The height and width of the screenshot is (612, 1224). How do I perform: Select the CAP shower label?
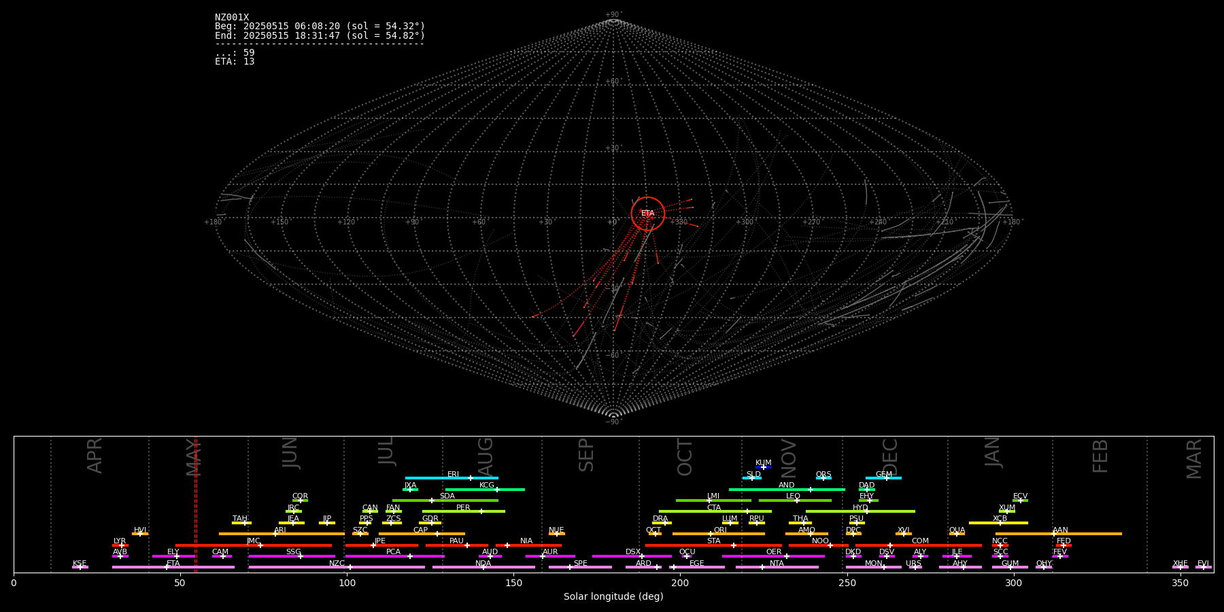pos(420,530)
